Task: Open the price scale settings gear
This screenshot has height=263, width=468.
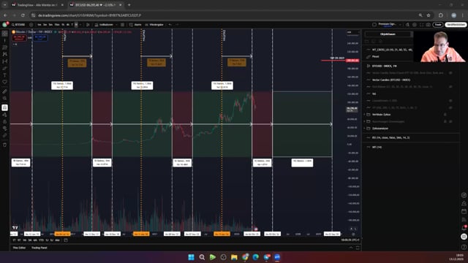Action: click(x=353, y=234)
